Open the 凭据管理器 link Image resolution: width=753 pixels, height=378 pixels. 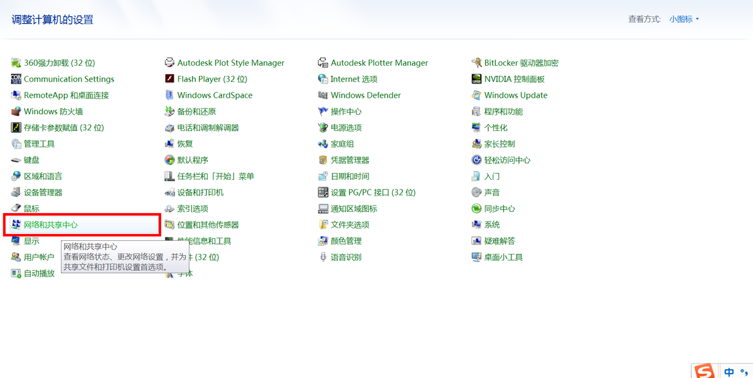pos(350,160)
